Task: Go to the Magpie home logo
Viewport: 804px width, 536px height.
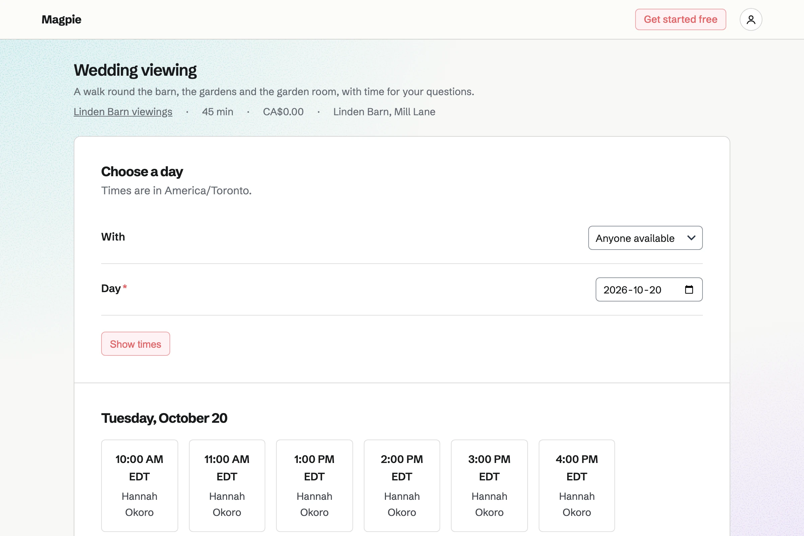Action: point(62,19)
